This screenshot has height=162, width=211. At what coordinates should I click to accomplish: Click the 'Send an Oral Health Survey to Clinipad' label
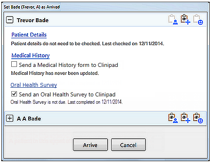[67, 95]
